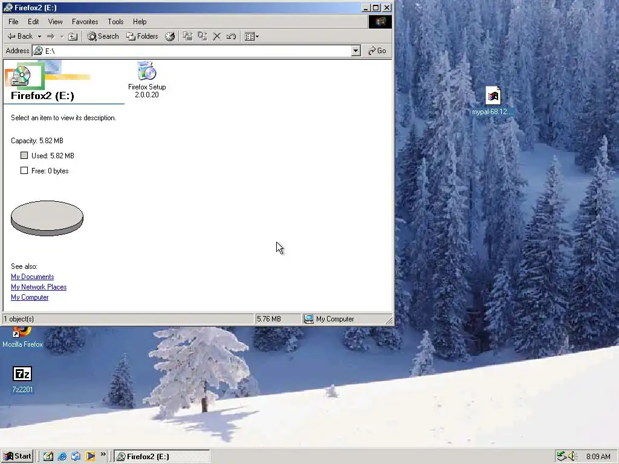Screen dimensions: 619x464
Task: Open the Favorites menu
Action: 85,22
